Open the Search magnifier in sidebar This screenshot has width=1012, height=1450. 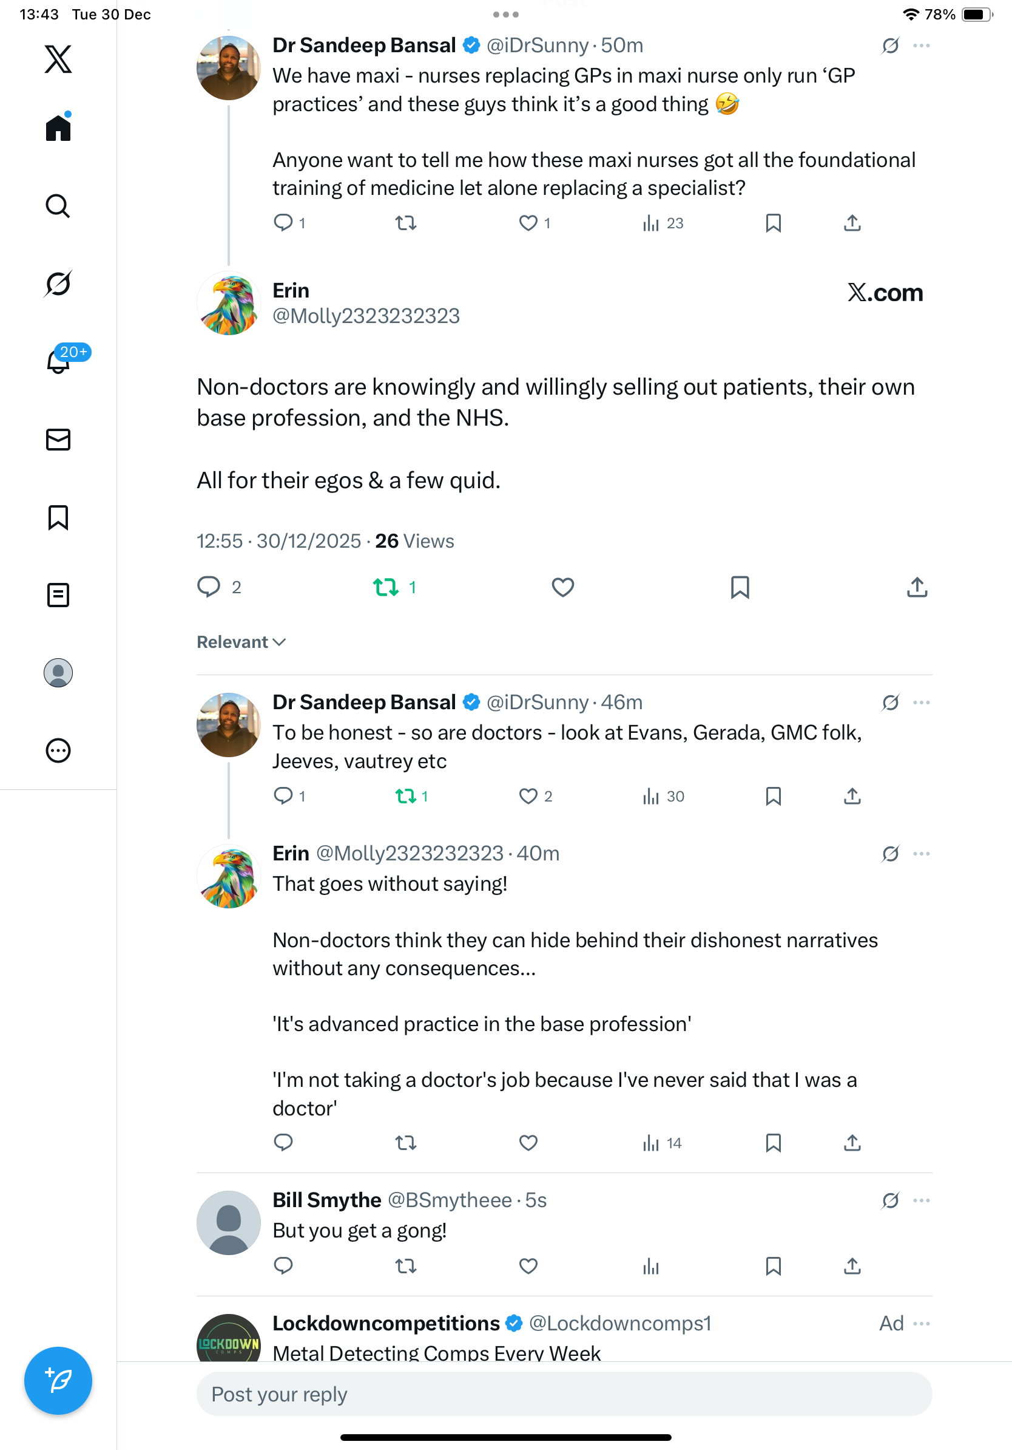tap(58, 206)
